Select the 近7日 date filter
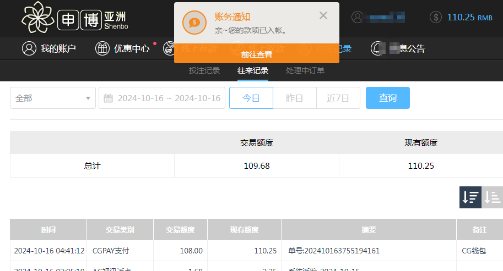503x271 pixels. [338, 98]
